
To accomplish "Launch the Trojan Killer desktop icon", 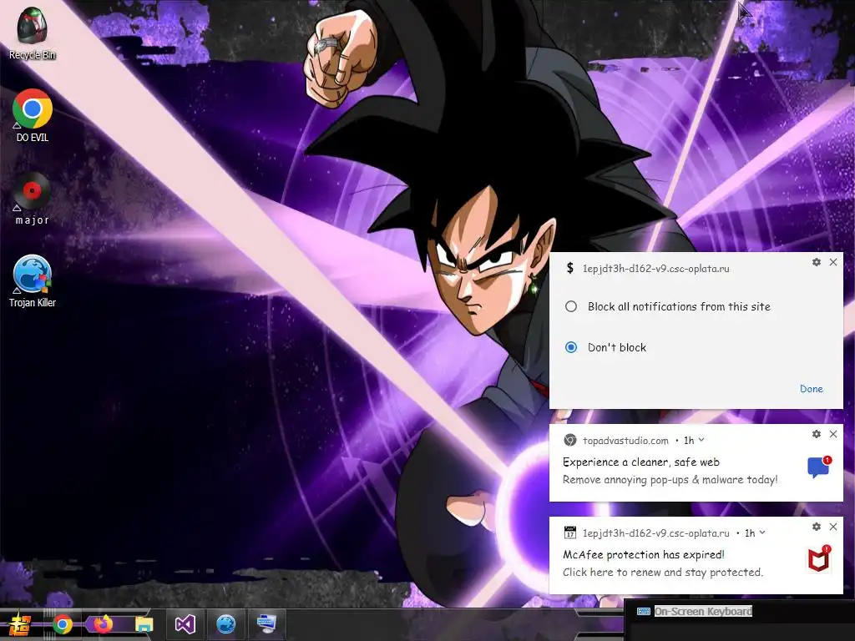I will (33, 281).
